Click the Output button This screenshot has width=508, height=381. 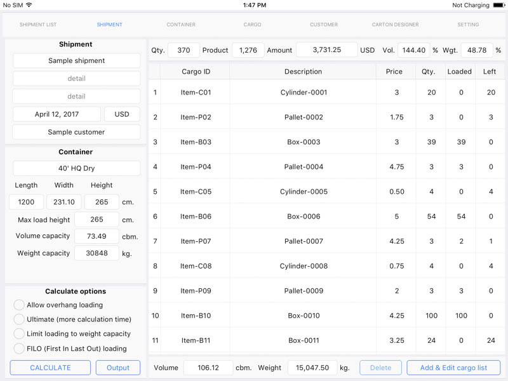pos(118,368)
